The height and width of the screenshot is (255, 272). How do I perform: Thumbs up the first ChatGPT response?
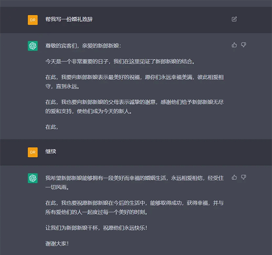pyautogui.click(x=234, y=45)
